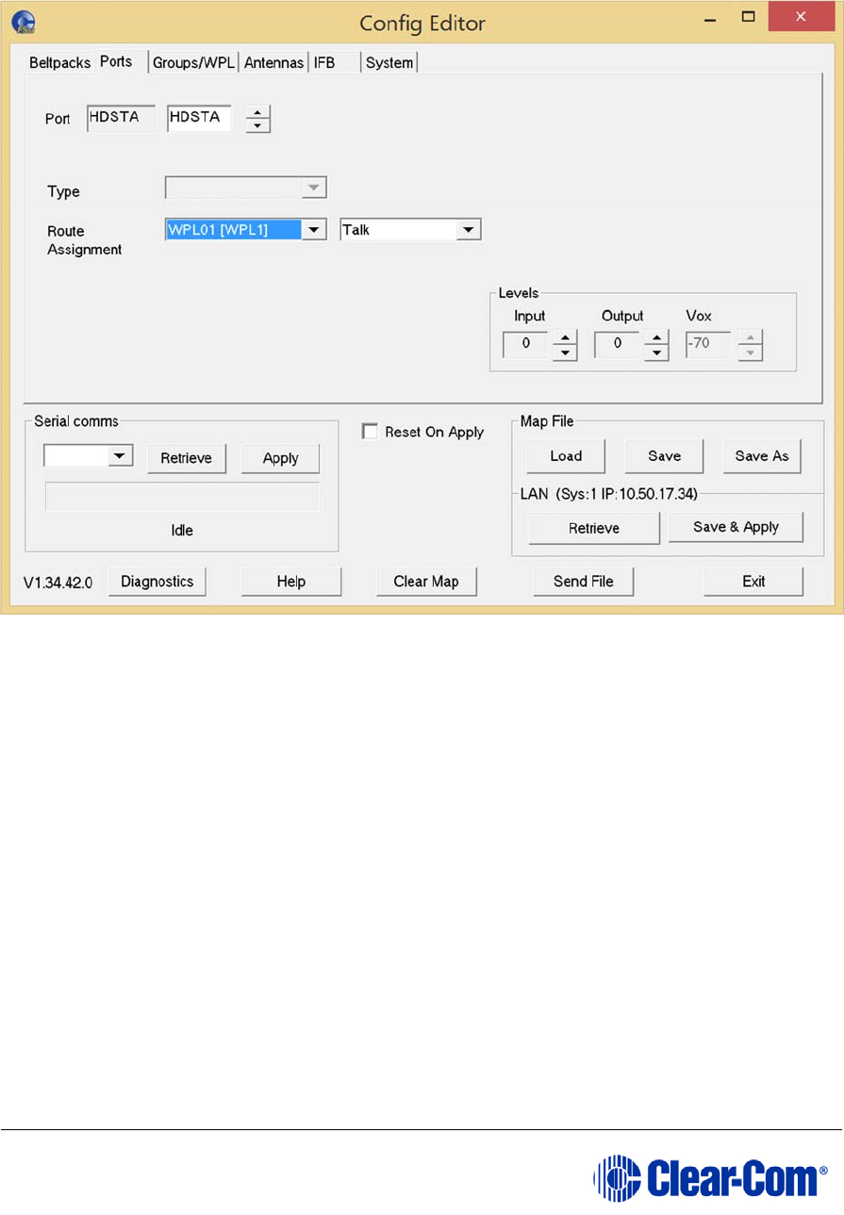Click the Idle status text
The height and width of the screenshot is (1215, 844).
click(182, 531)
